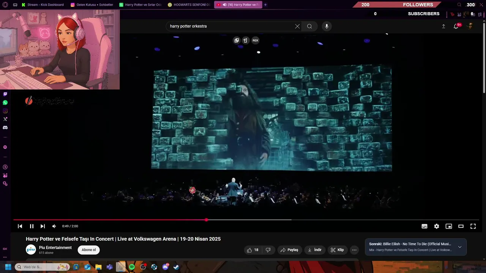Open player settings gear
Screen dimensions: 486x273
(x=437, y=226)
